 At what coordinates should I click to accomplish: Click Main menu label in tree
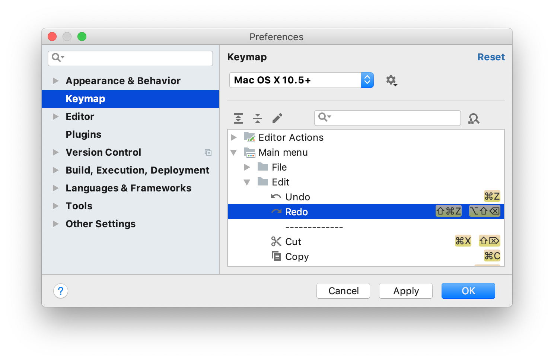pos(283,152)
